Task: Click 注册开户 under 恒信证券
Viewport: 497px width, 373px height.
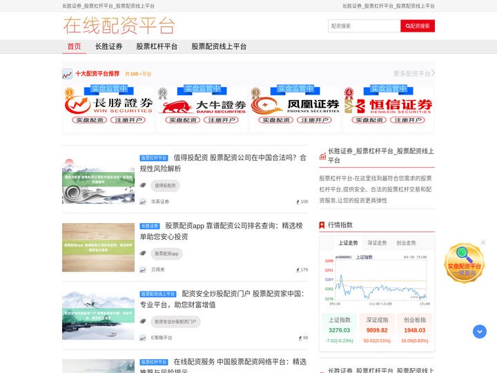Action: 408,120
